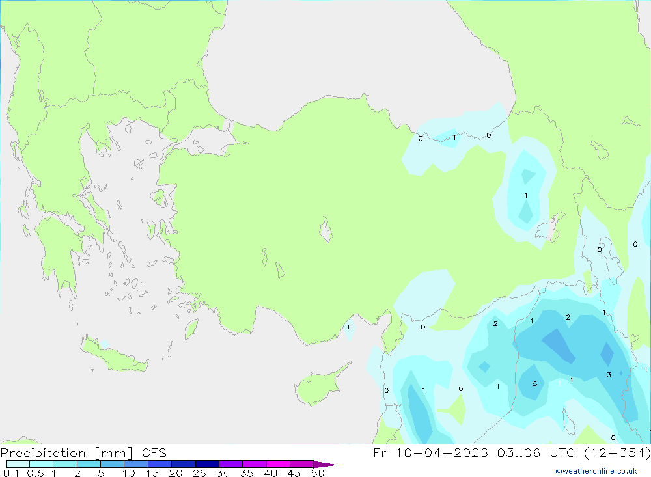Click the "45" legend scale label
The image size is (651, 477).
pyautogui.click(x=294, y=473)
